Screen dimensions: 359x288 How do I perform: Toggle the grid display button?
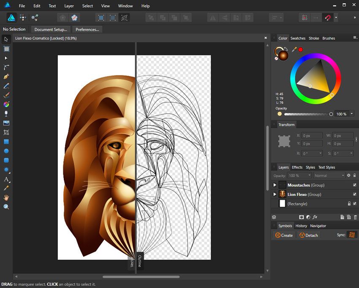(x=305, y=18)
